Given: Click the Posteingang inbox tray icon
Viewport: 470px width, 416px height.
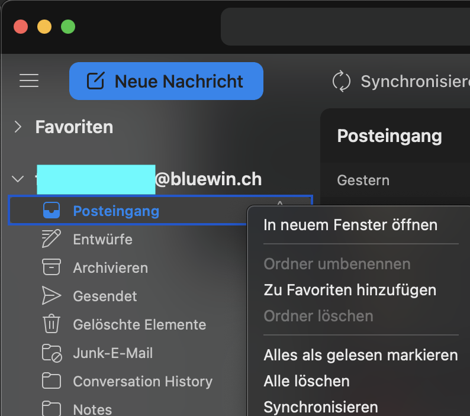Looking at the screenshot, I should click(51, 210).
